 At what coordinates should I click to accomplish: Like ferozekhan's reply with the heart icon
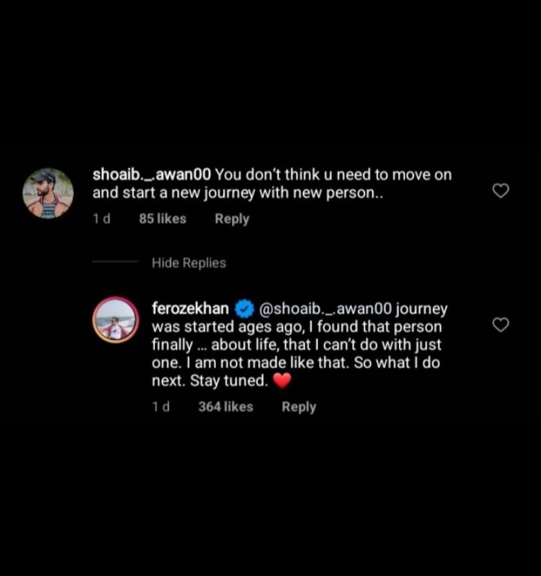tap(500, 325)
